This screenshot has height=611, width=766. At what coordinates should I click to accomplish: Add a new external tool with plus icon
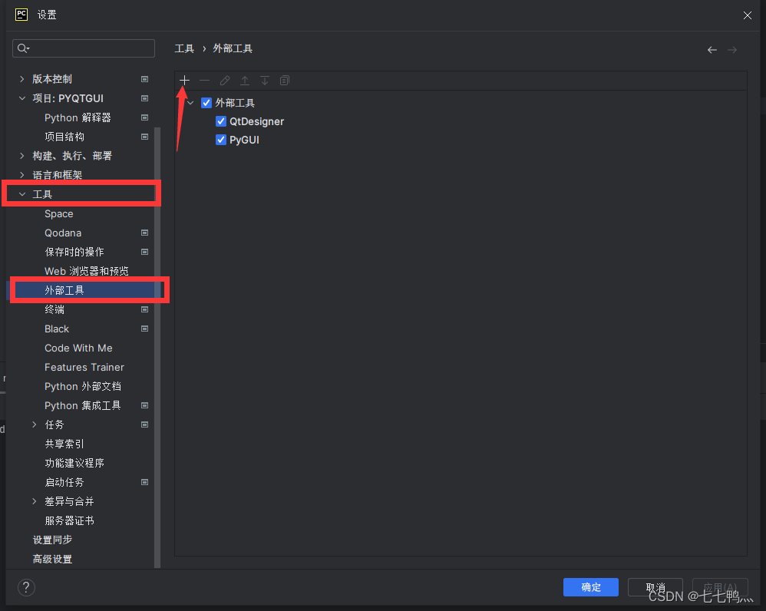(x=184, y=80)
